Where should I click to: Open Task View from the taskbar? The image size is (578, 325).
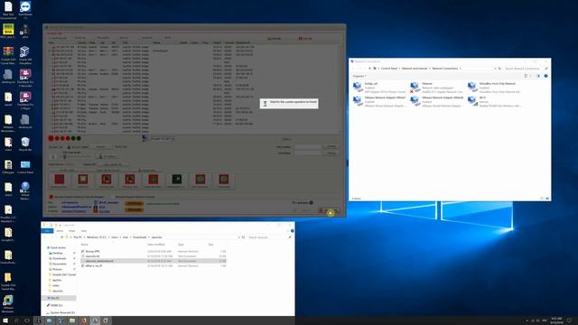27,320
